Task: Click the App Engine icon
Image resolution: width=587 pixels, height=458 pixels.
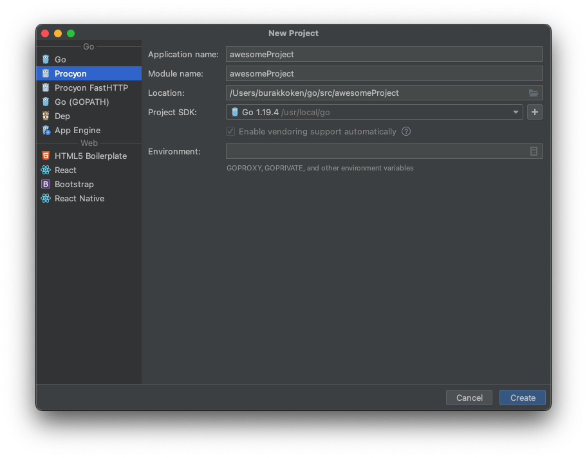Action: click(46, 130)
